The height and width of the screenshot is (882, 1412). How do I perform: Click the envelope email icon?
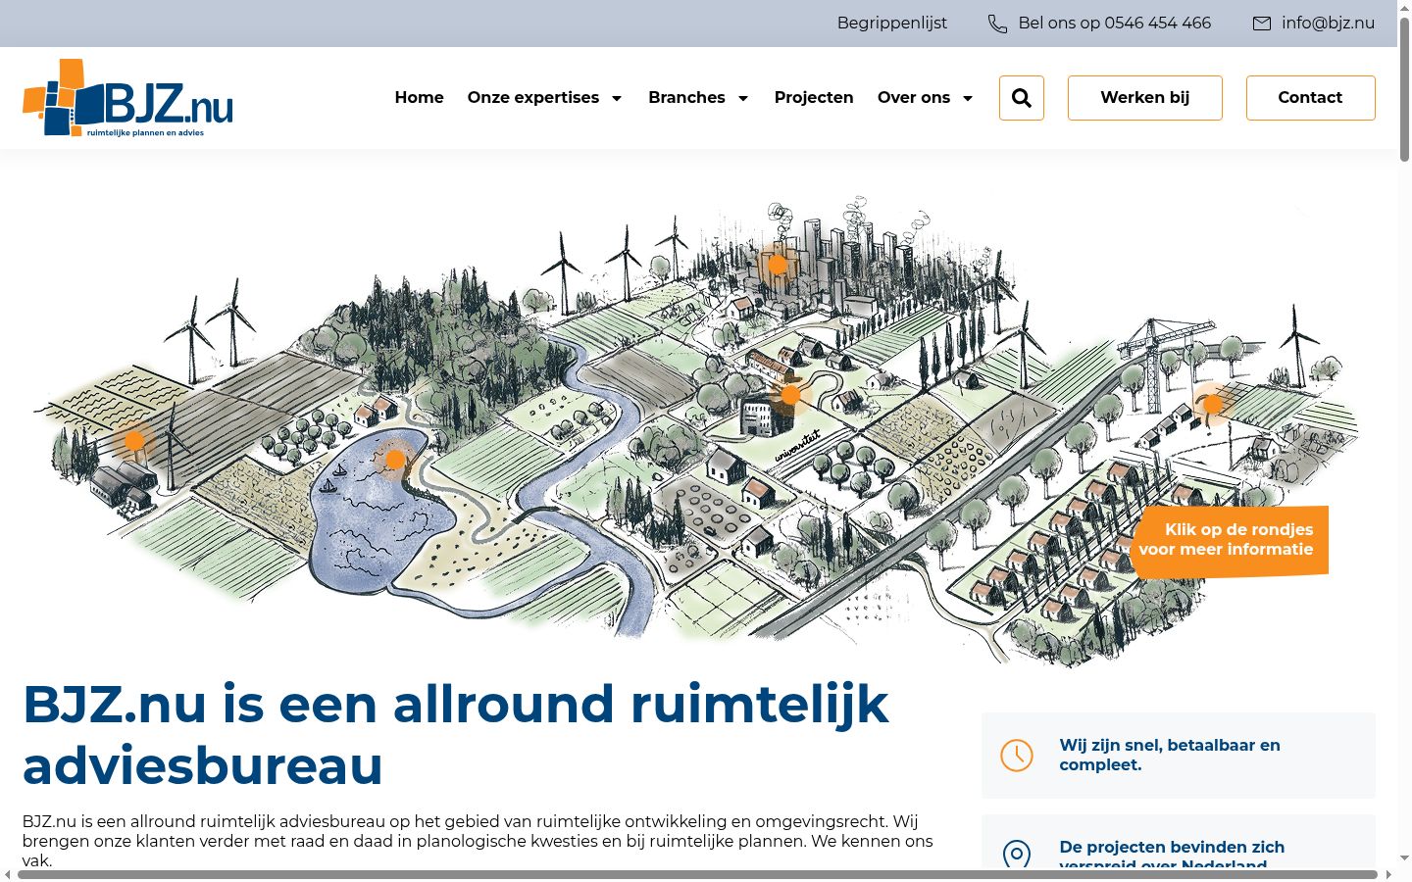1262,24
